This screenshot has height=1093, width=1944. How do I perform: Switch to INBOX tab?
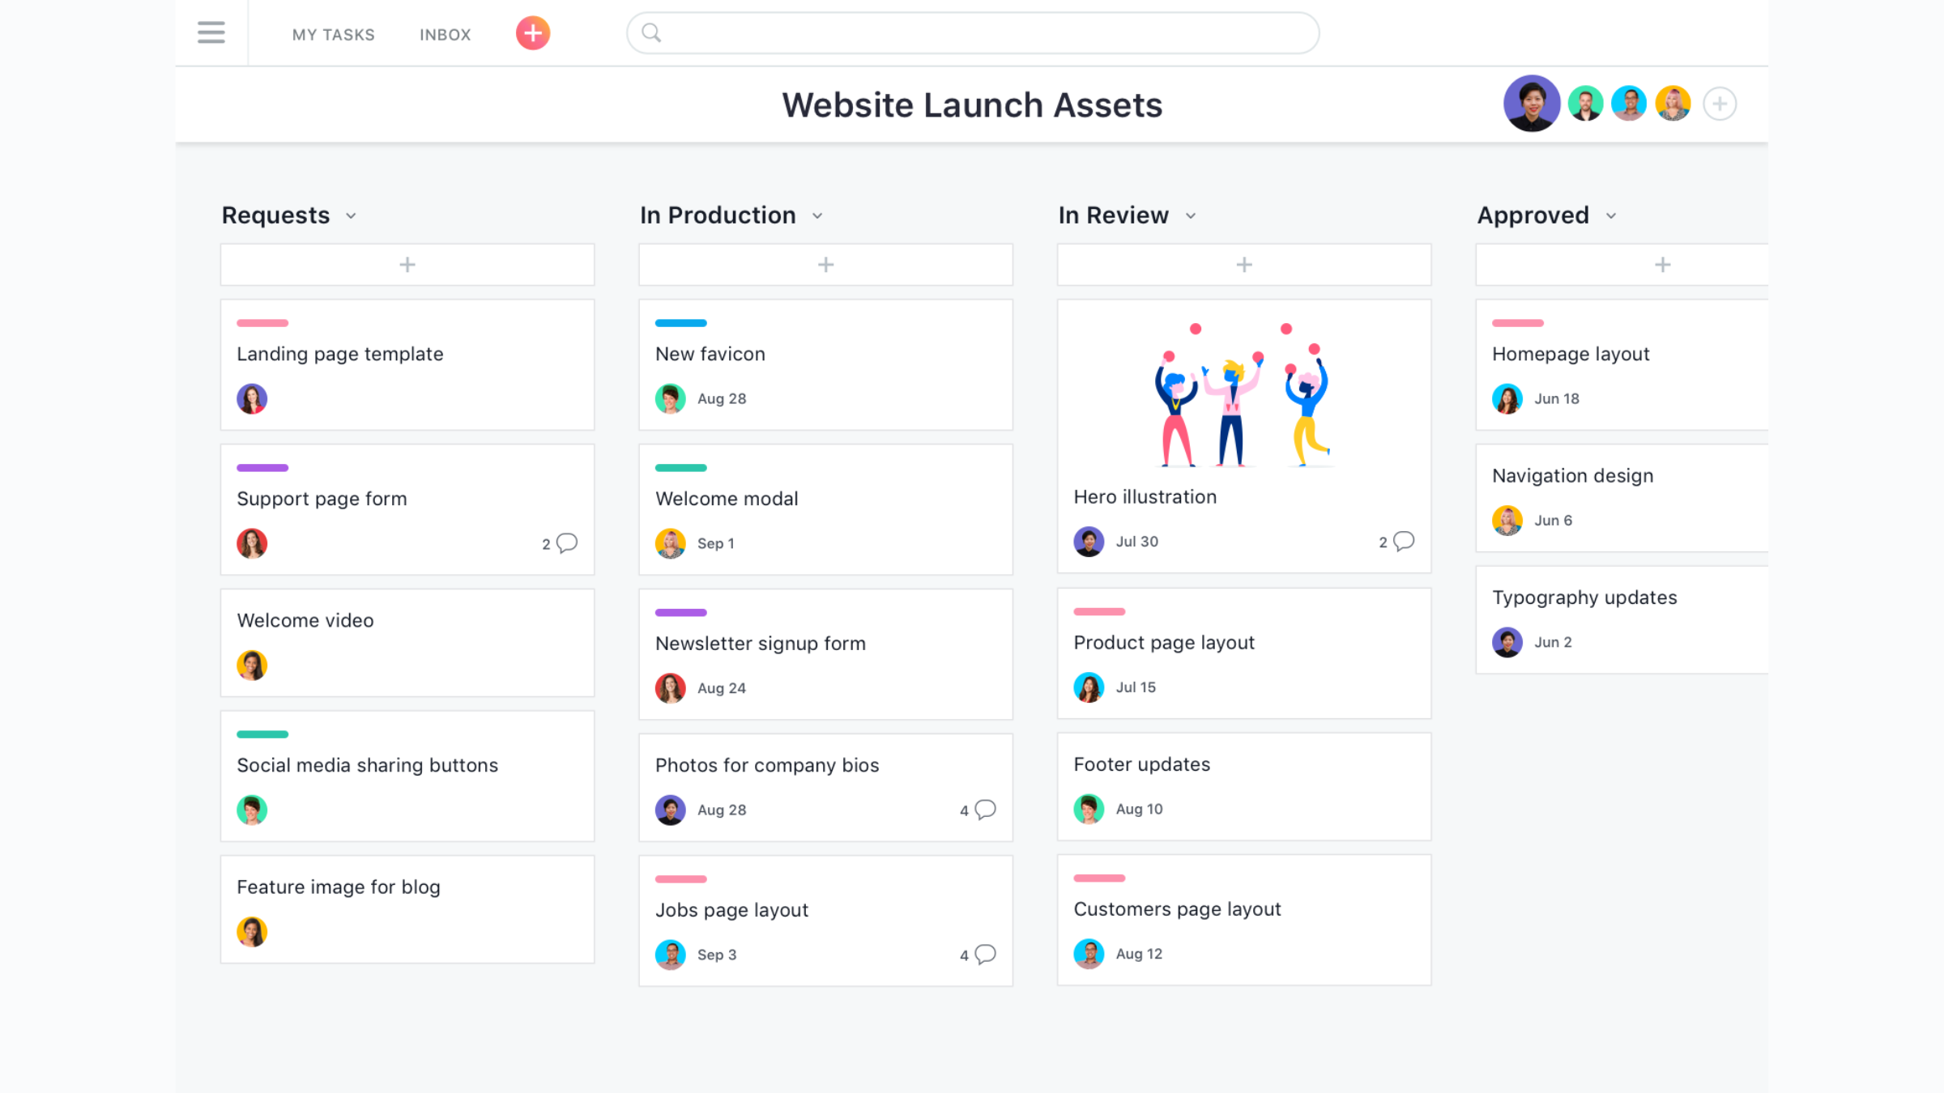click(446, 33)
